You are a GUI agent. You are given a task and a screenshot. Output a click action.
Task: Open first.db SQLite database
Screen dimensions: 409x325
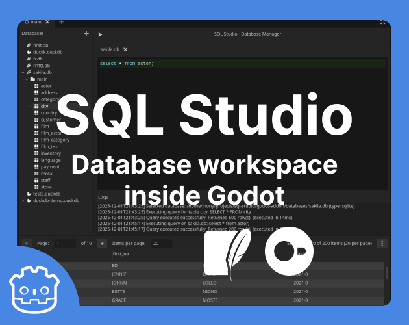pyautogui.click(x=41, y=45)
